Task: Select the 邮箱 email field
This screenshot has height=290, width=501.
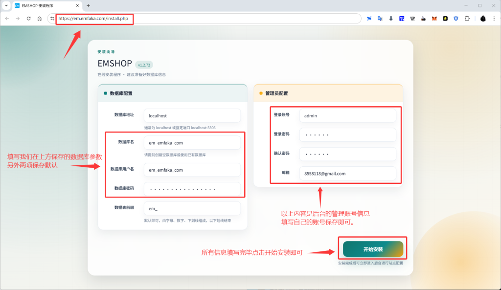Action: click(x=347, y=173)
